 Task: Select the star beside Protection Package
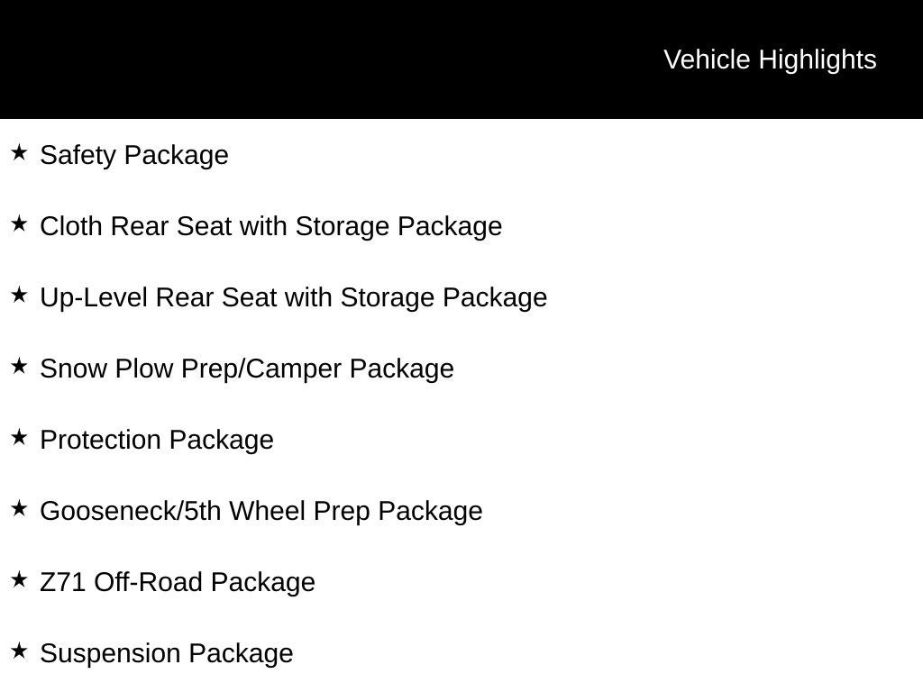click(20, 437)
